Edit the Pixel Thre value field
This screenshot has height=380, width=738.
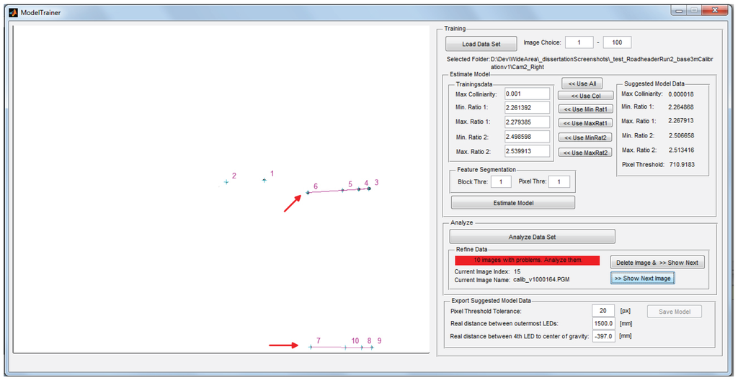click(x=559, y=182)
